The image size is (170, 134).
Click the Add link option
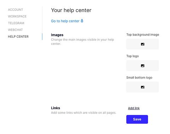pos(134,108)
